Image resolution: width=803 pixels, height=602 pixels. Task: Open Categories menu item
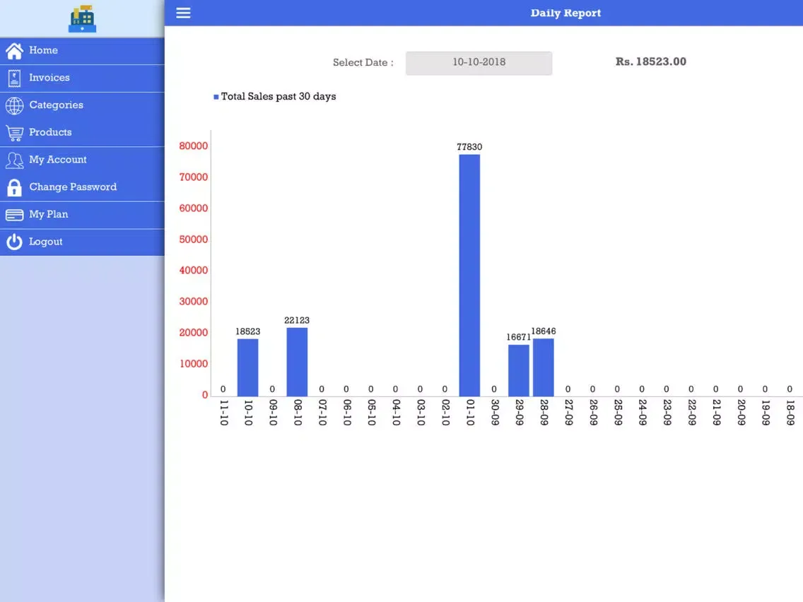click(82, 105)
